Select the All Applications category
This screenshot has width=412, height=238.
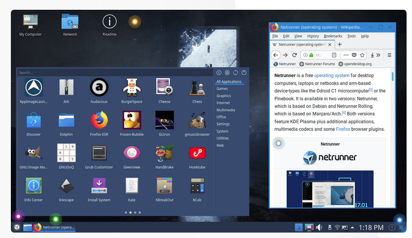tap(229, 82)
